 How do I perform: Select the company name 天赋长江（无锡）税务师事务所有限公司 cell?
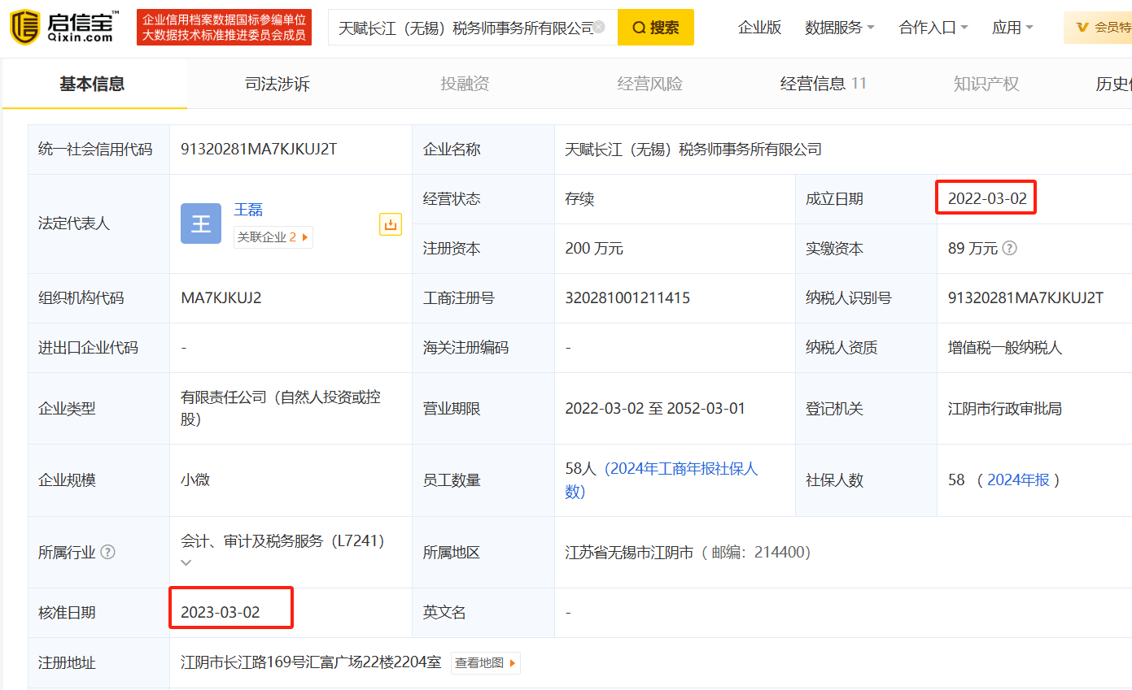pyautogui.click(x=693, y=150)
